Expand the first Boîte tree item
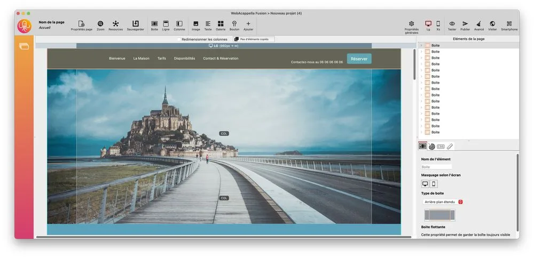This screenshot has height=258, width=534. 421,45
